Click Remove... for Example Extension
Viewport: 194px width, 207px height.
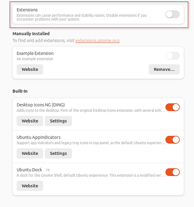coord(164,69)
